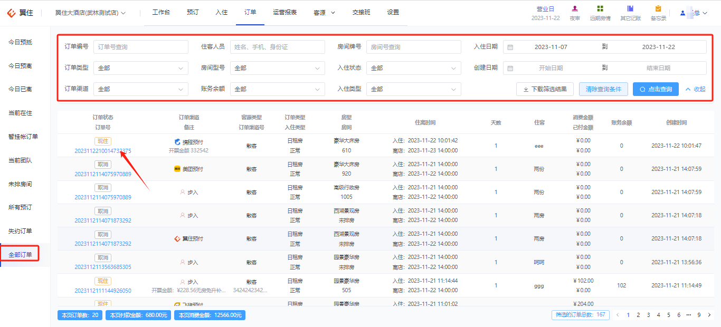The height and width of the screenshot is (327, 721).
Task: Open the user account dropdown arrow
Action: coord(705,13)
